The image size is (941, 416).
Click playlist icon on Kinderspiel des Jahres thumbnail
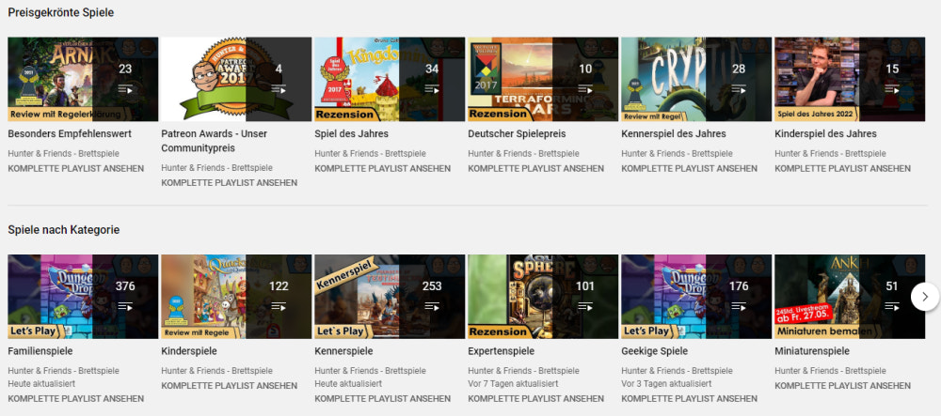pos(892,89)
